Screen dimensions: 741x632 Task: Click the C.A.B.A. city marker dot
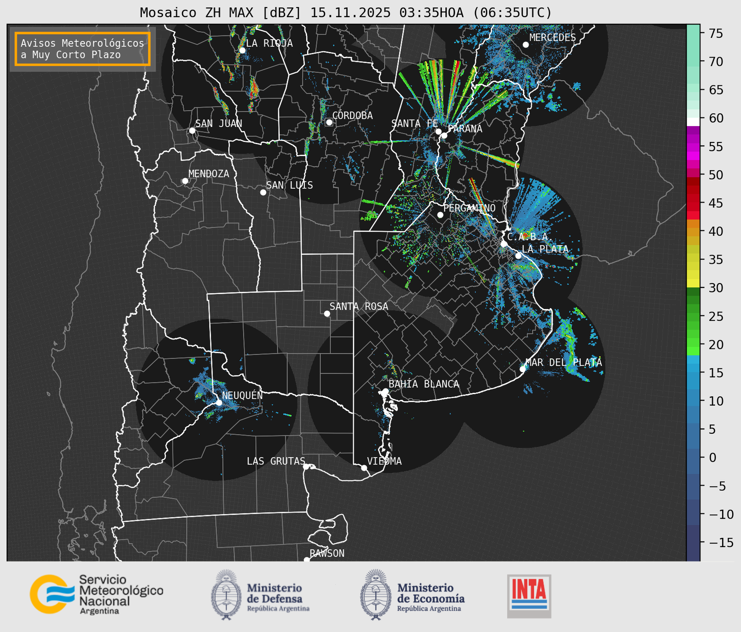tap(504, 244)
